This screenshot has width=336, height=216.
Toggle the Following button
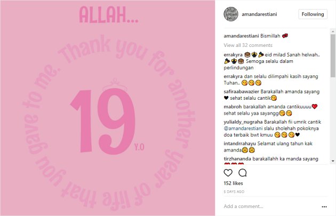coord(313,14)
